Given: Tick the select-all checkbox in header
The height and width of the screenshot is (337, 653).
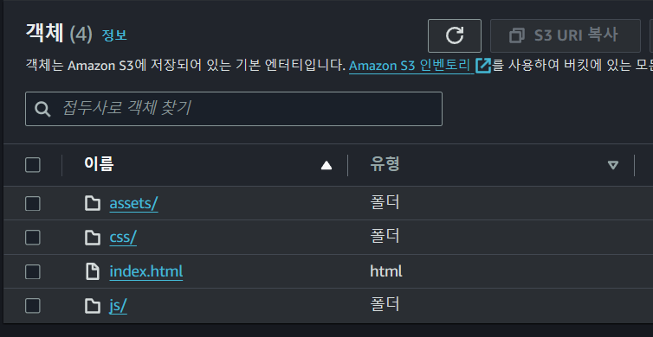Looking at the screenshot, I should pos(33,165).
